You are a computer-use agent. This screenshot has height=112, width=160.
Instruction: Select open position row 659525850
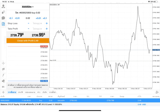click(x=75, y=100)
